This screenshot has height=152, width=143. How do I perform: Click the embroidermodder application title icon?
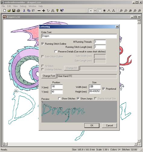[x=2, y=2]
